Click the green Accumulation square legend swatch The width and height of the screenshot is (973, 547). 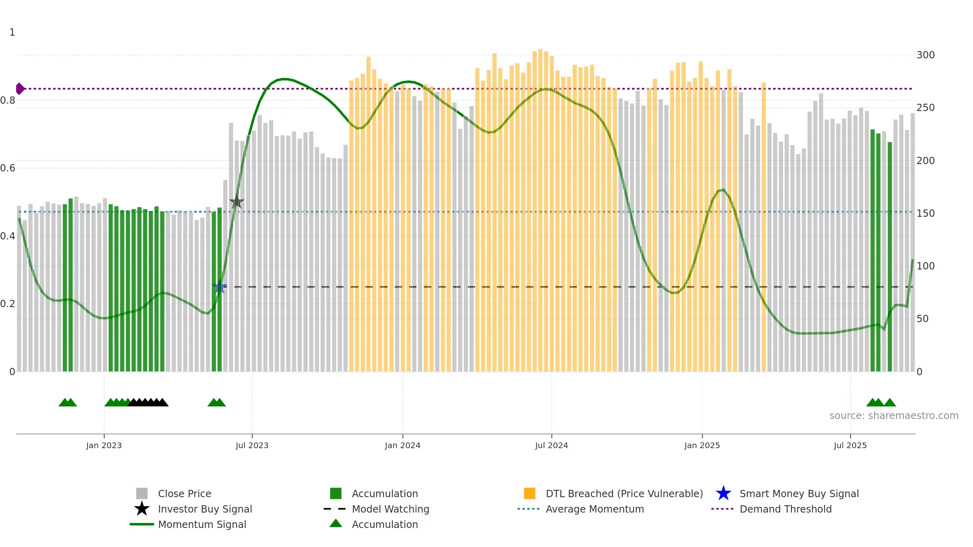pyautogui.click(x=336, y=494)
